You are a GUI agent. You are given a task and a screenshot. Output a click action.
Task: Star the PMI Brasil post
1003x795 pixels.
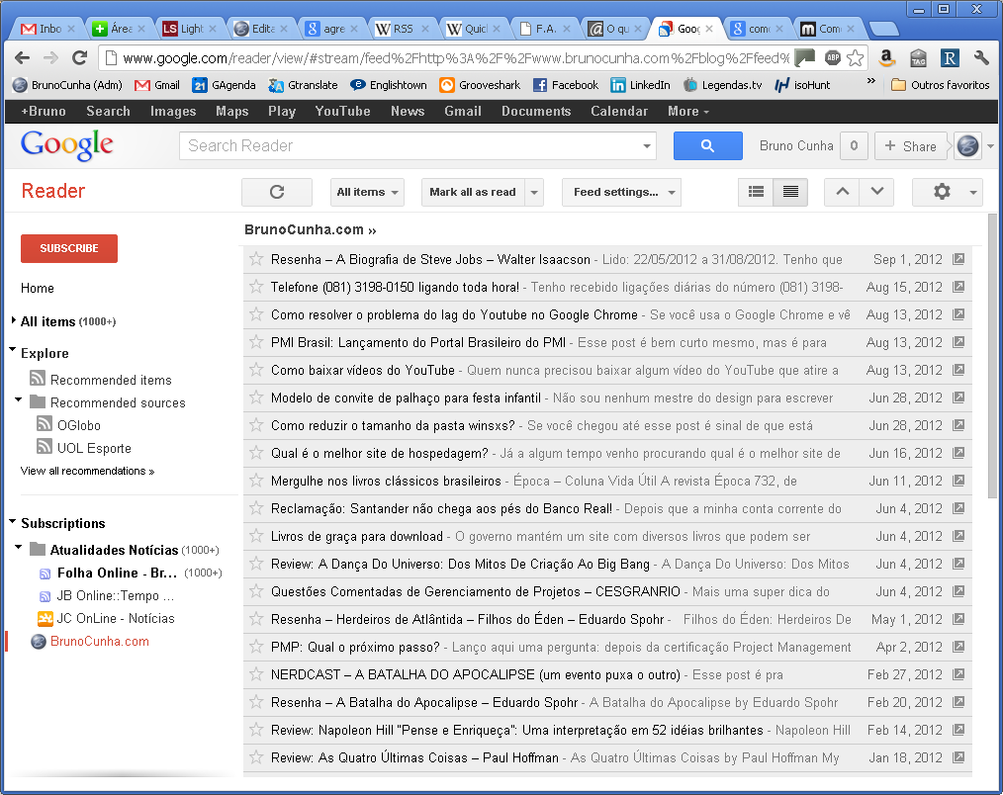point(256,342)
